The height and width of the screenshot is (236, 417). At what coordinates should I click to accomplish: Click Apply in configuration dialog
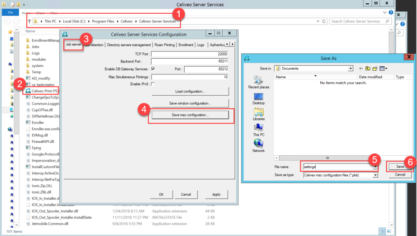(216, 194)
